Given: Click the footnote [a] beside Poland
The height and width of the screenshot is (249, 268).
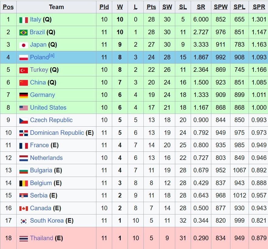Looking at the screenshot, I should pos(52,56).
